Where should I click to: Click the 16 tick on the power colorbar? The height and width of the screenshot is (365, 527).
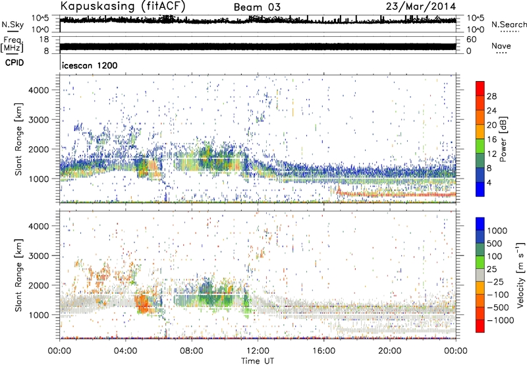[491, 140]
